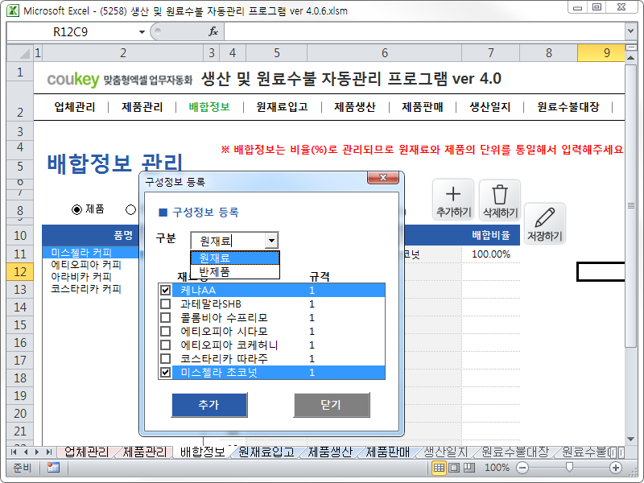This screenshot has height=483, width=644.
Task: Click the 삭제하기 trash icon button
Action: tap(500, 200)
